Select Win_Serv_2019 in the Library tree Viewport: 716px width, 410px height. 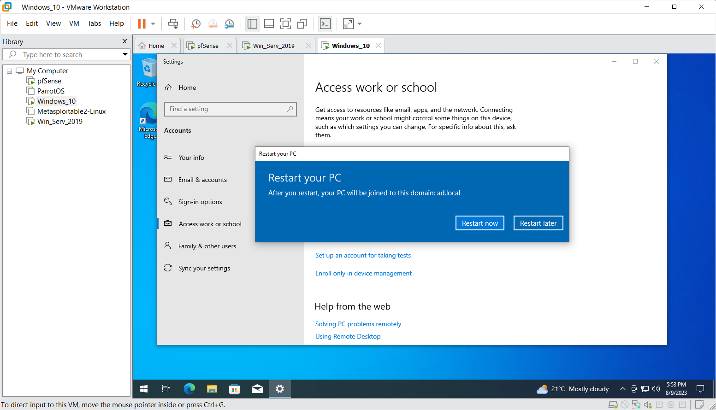pyautogui.click(x=60, y=122)
